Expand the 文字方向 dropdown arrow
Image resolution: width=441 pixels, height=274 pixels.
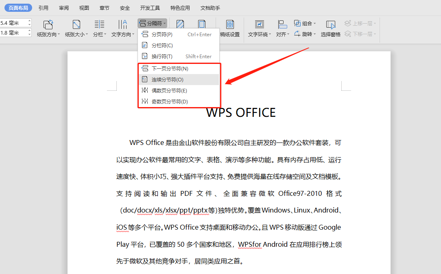[133, 34]
